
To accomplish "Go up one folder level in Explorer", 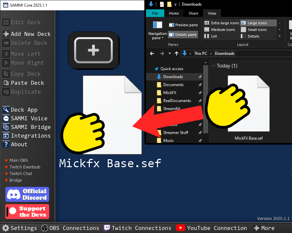I will click(177, 54).
